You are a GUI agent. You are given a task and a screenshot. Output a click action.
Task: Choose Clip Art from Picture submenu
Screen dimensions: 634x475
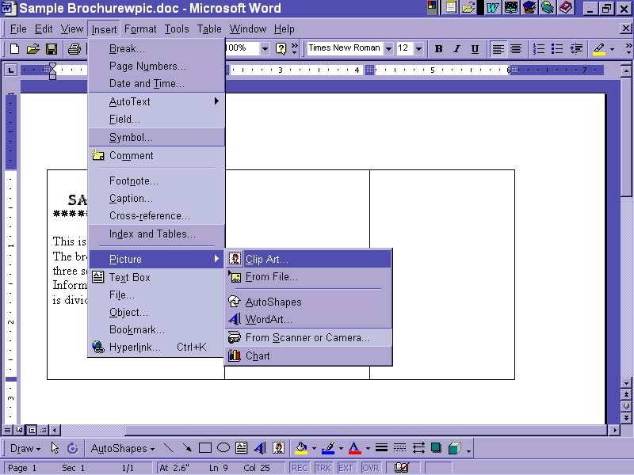point(266,259)
